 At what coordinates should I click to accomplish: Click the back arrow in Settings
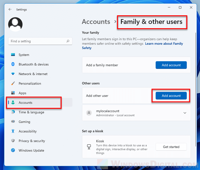click(x=10, y=9)
